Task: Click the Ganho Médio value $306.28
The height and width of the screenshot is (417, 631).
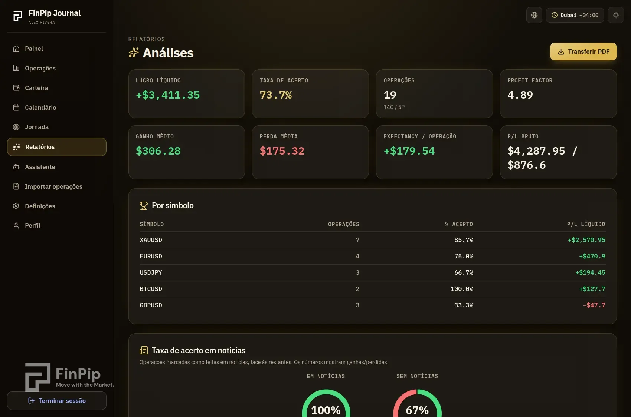Action: click(x=158, y=151)
